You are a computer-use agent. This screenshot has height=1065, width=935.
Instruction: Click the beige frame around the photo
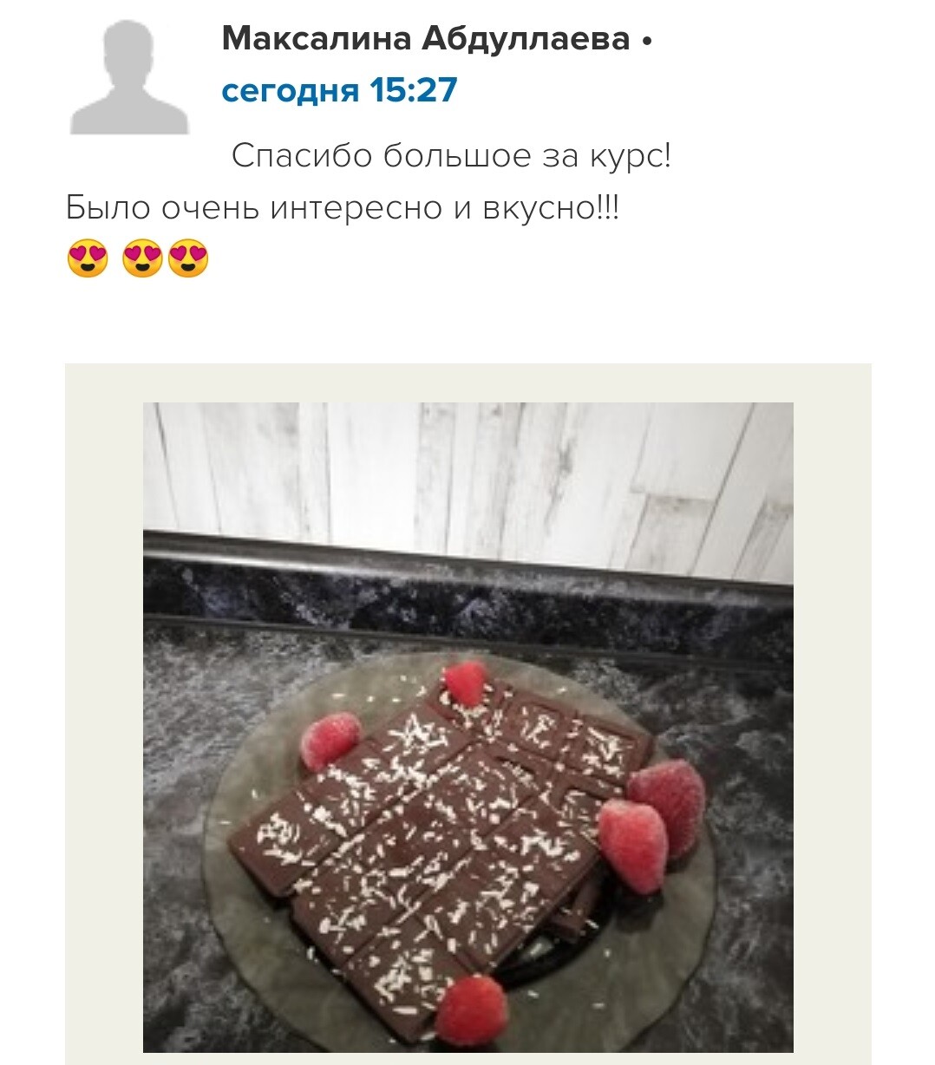pyautogui.click(x=104, y=711)
